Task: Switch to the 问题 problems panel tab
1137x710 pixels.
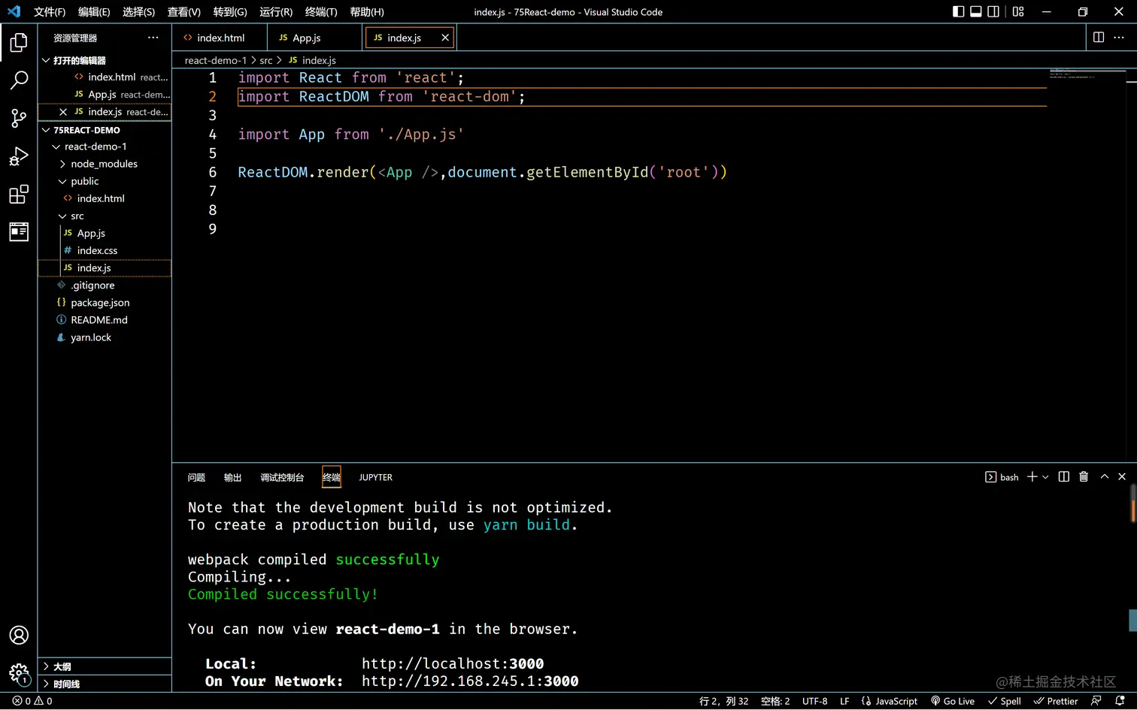Action: point(196,477)
